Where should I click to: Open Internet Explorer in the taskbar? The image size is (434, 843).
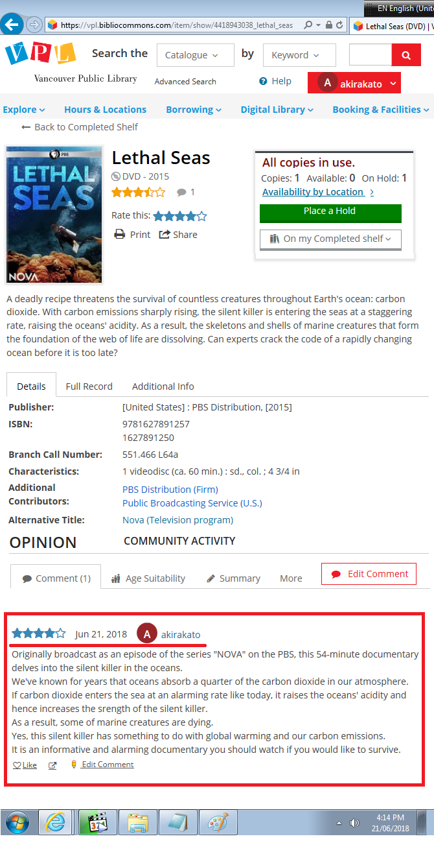[x=55, y=823]
